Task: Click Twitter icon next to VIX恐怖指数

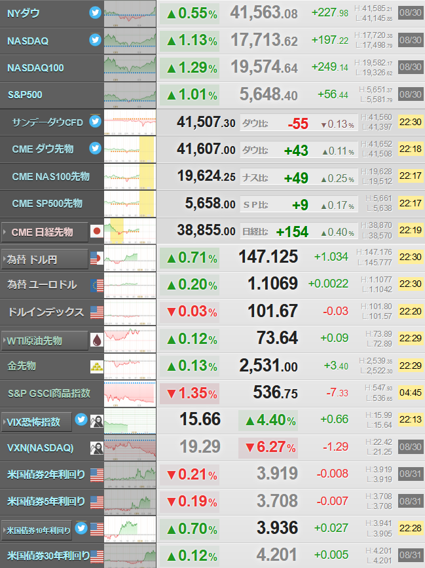Action: pyautogui.click(x=81, y=419)
